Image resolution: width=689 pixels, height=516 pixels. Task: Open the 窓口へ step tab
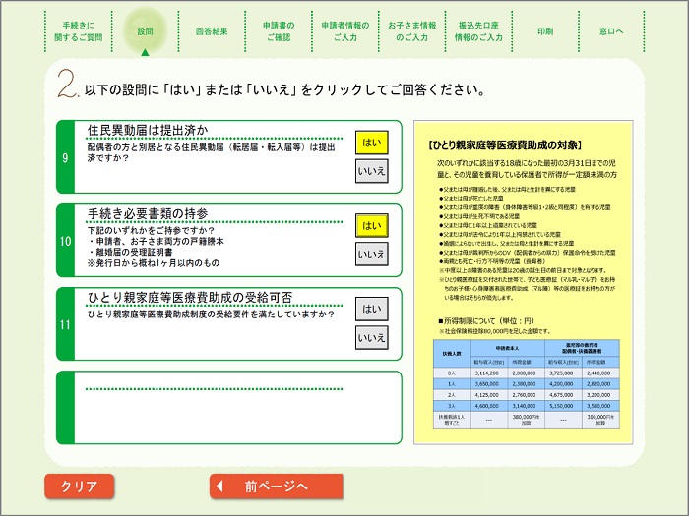611,31
